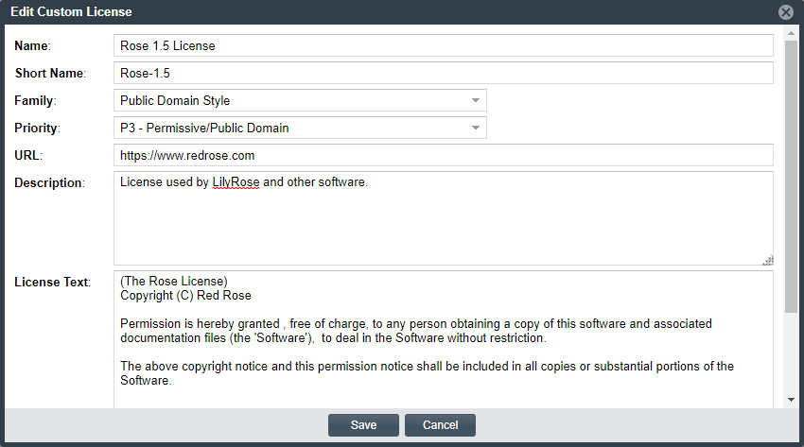This screenshot has height=447, width=804.
Task: Open the Priority dropdown arrow
Action: [x=475, y=128]
